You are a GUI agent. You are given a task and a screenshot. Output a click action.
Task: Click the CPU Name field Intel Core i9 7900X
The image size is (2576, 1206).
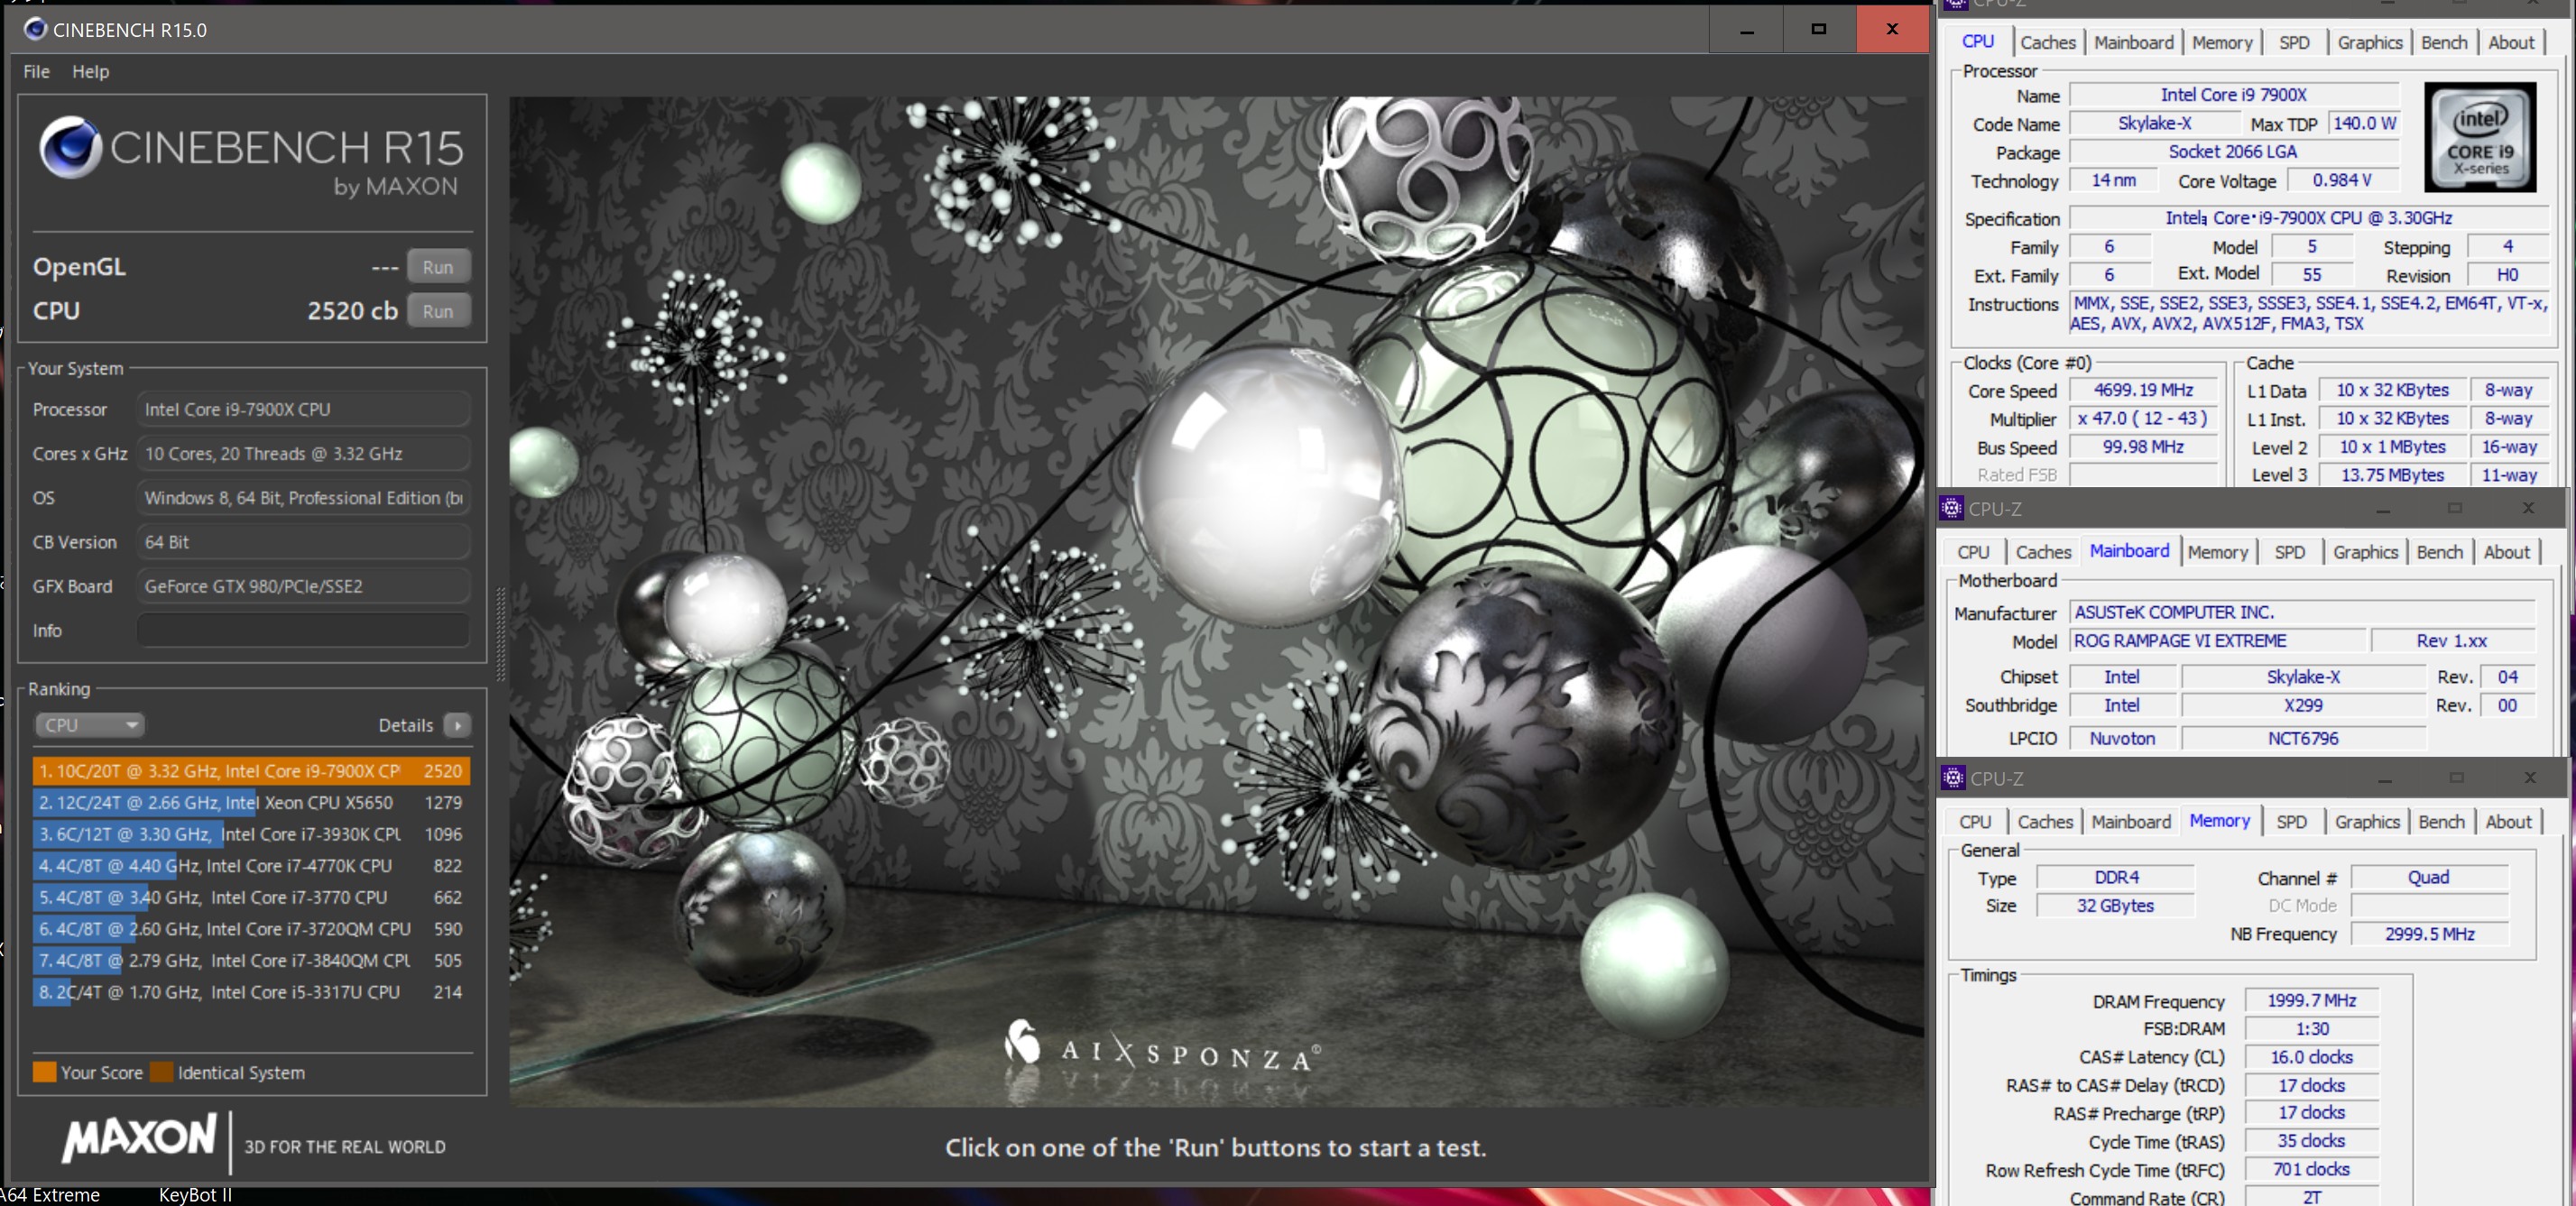click(x=2233, y=94)
